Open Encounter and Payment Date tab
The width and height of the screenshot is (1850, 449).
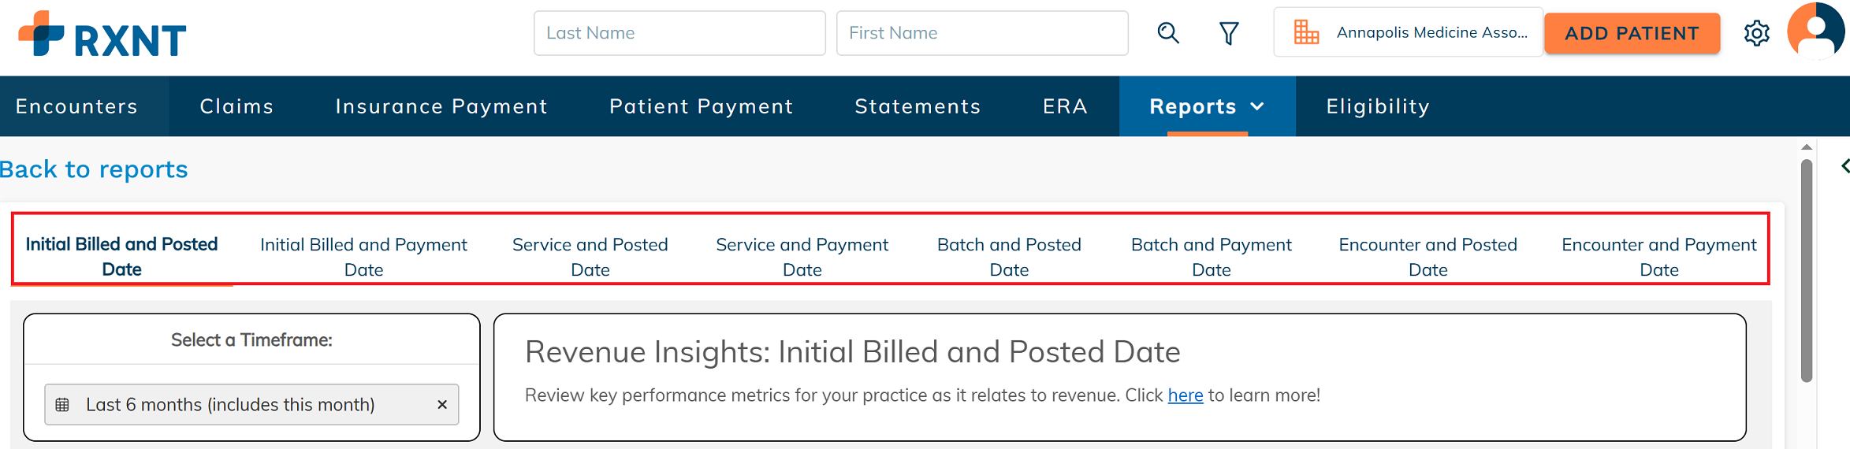(1658, 257)
